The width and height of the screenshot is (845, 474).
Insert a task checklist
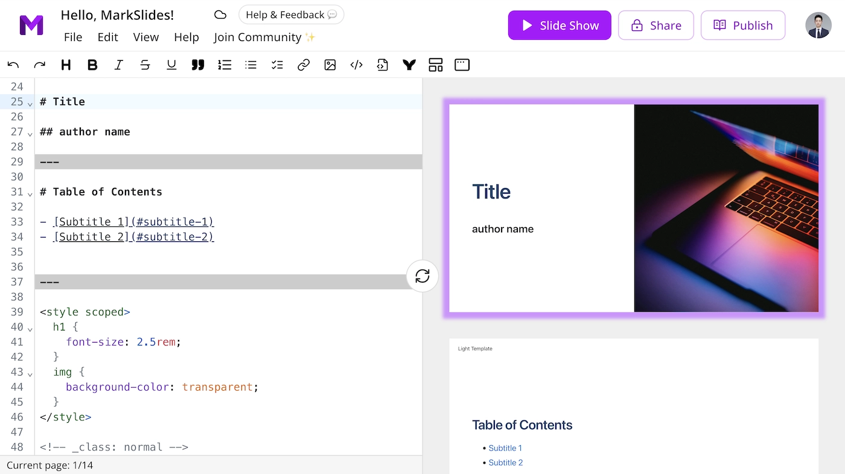[276, 65]
